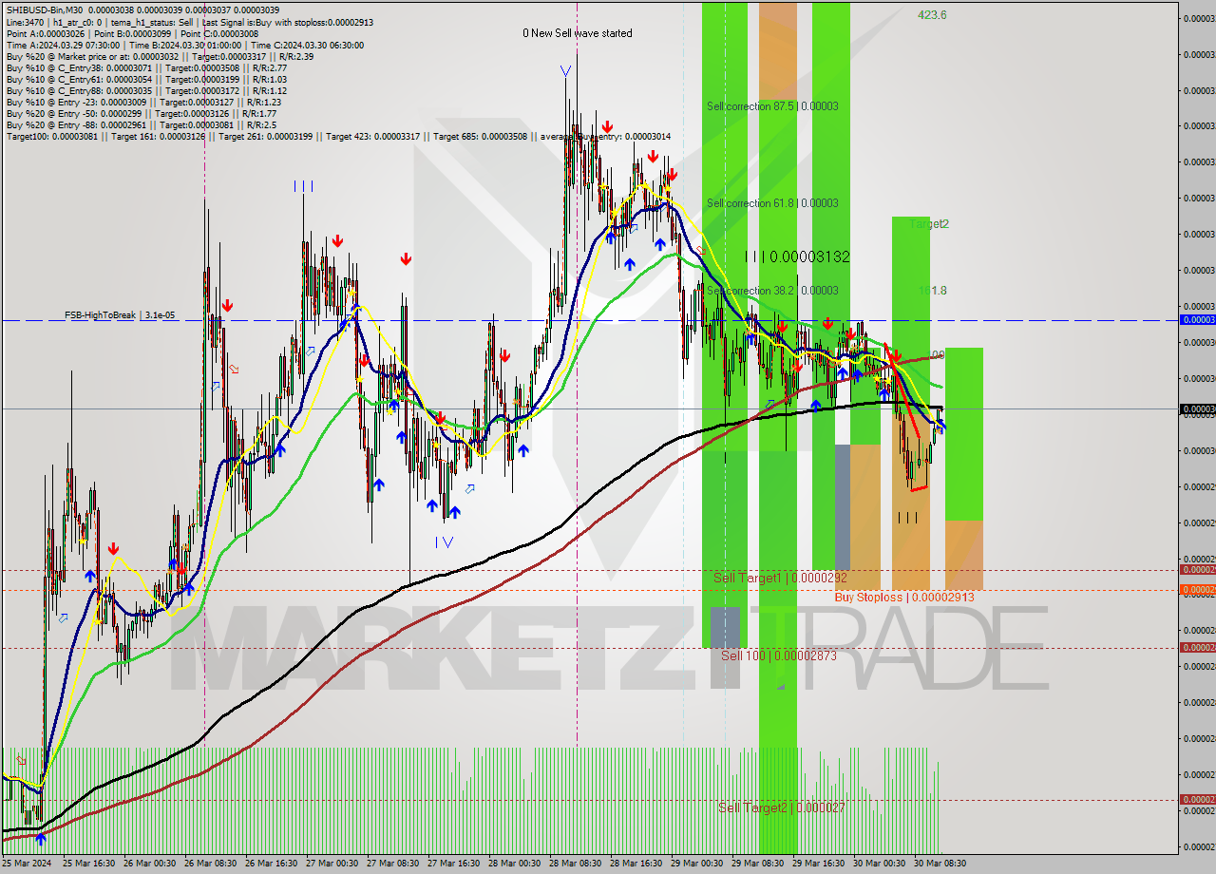The height and width of the screenshot is (874, 1216).
Task: Click the "Point A:0.00003026" info line
Action: [132, 33]
